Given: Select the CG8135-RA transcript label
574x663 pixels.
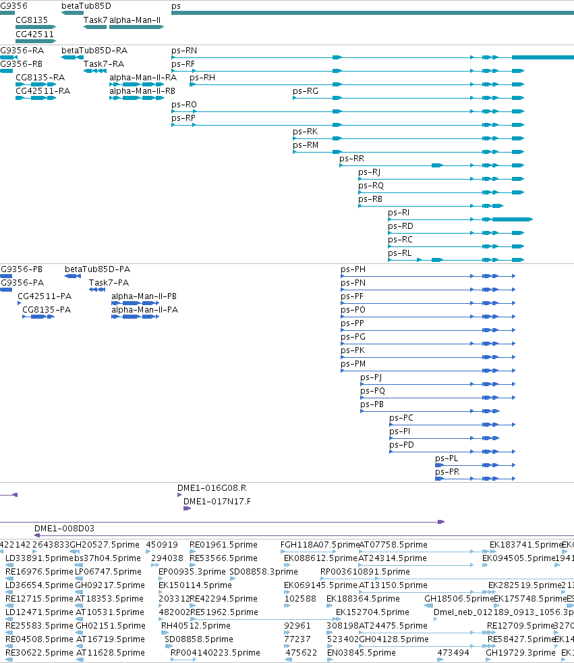Looking at the screenshot, I should point(40,78).
